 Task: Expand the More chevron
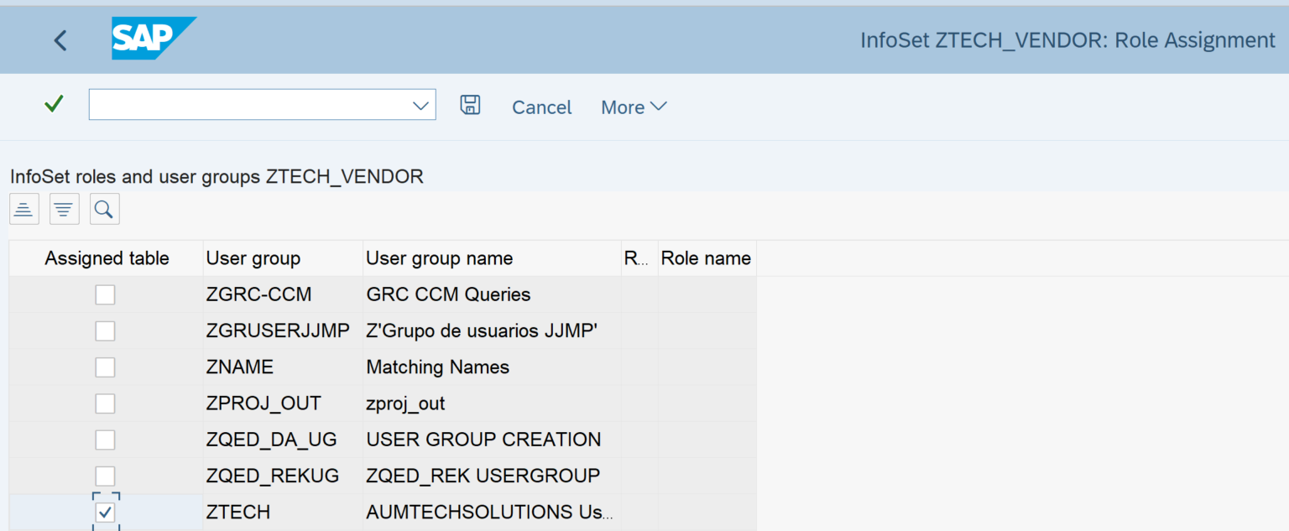point(659,107)
